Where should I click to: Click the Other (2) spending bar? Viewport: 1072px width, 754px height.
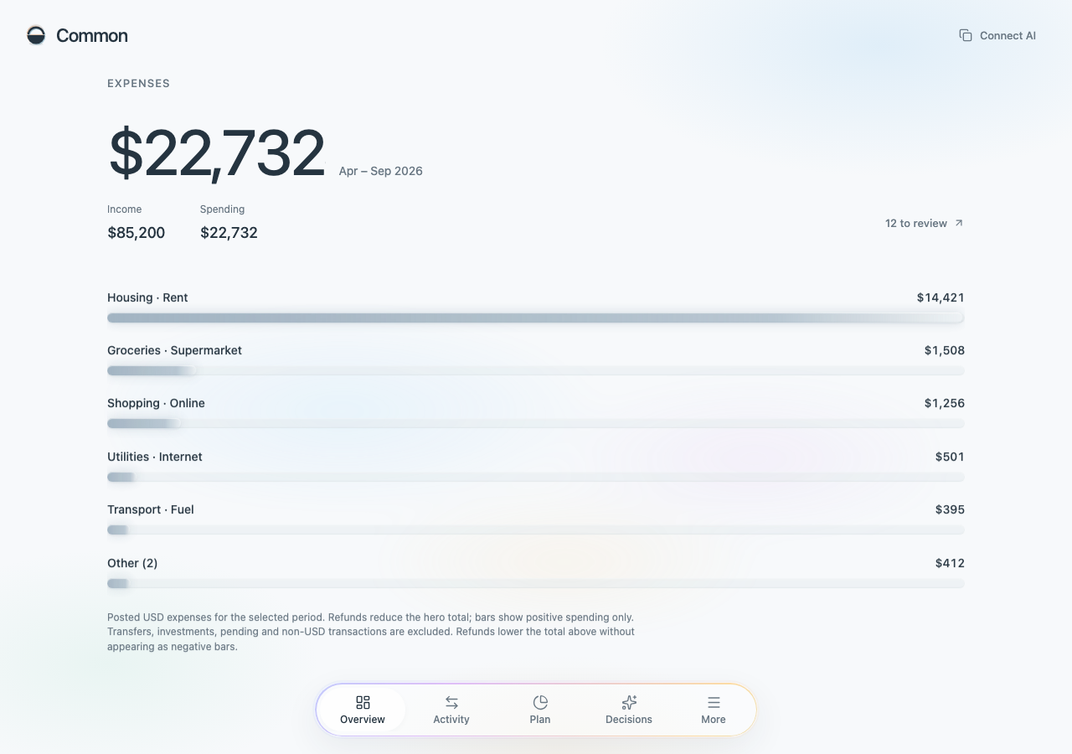coord(536,583)
